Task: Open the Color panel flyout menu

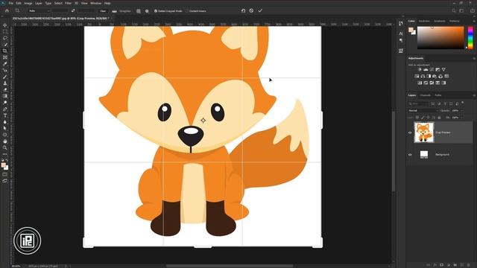Action: coord(474,21)
